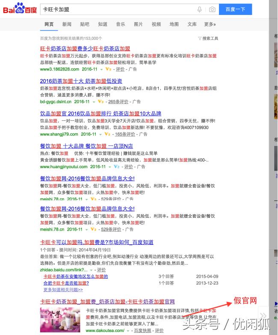278x335 pixels.
Task: Switch to the 贴吧 tab
Action: pos(85,24)
